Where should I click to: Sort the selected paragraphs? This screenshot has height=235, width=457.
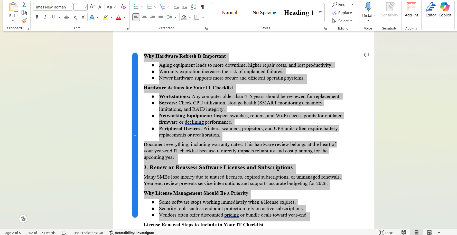(x=193, y=7)
